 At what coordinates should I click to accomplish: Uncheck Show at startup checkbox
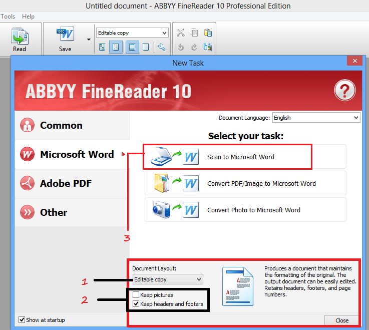(22, 319)
